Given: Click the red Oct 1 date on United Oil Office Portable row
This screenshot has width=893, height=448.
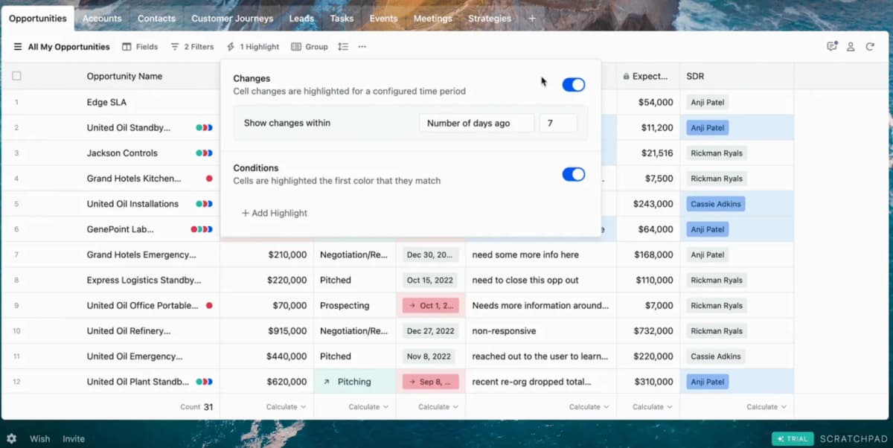Looking at the screenshot, I should [x=430, y=306].
